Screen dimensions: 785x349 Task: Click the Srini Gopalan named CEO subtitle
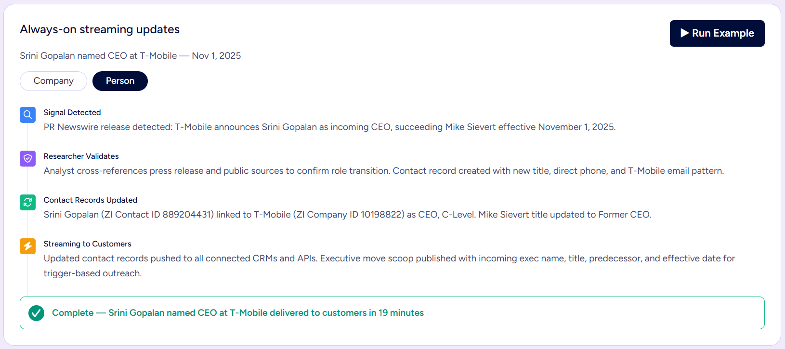130,55
